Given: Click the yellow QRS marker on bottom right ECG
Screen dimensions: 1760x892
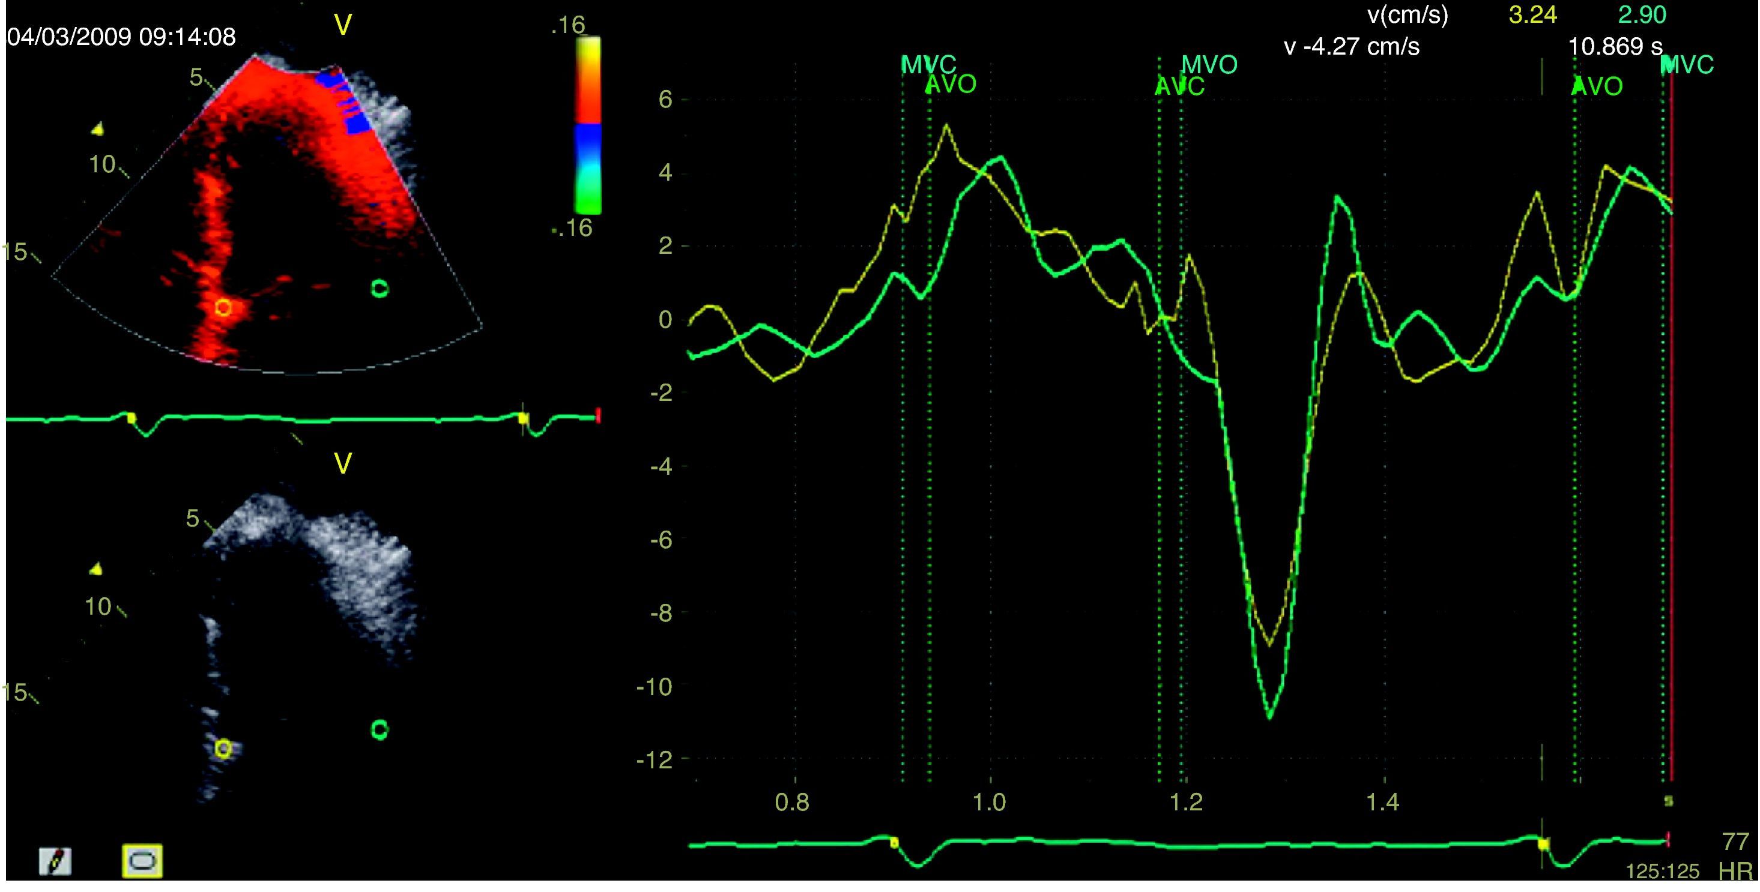Looking at the screenshot, I should [x=1543, y=844].
